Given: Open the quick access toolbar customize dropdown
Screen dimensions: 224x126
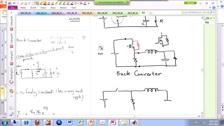Looking at the screenshot, I should click(89, 3).
